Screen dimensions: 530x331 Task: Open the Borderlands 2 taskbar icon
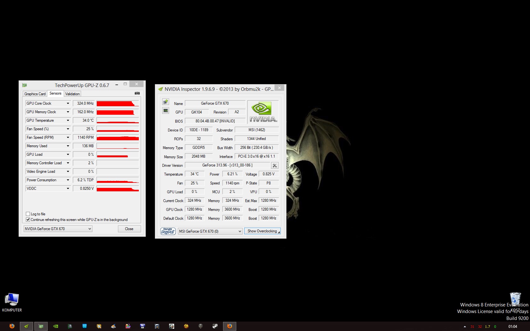tap(186, 326)
